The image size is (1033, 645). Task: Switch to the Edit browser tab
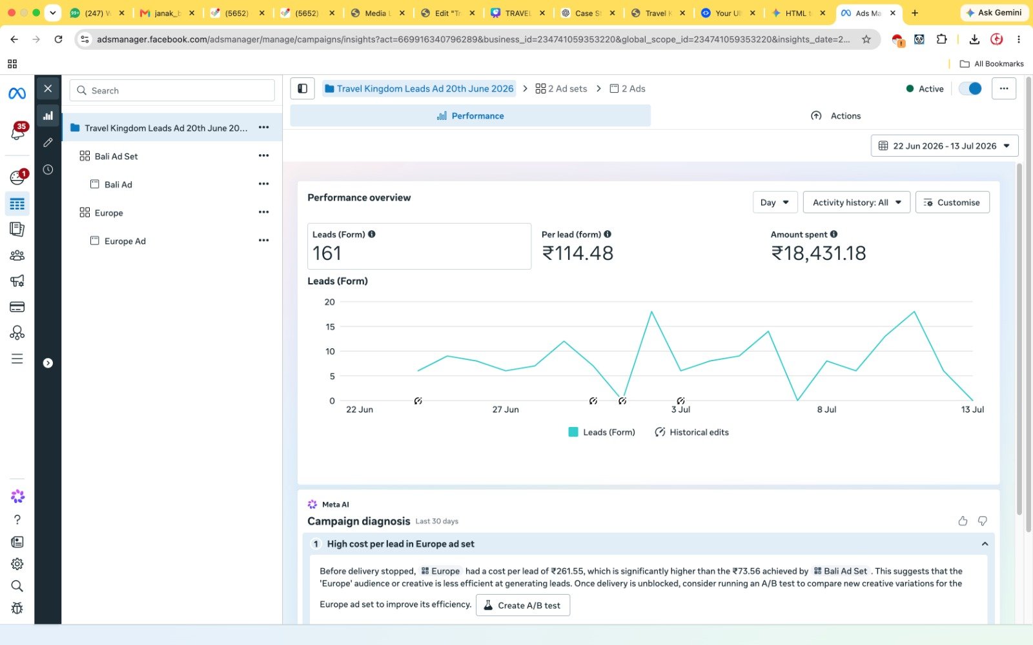(x=448, y=13)
